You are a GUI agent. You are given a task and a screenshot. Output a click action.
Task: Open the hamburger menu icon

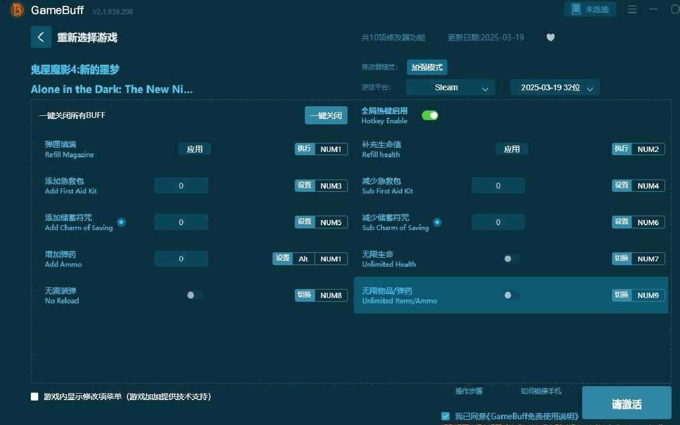click(632, 10)
